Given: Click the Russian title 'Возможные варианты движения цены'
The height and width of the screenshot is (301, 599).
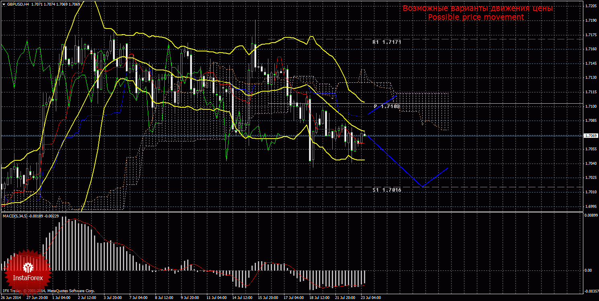Looking at the screenshot, I should pyautogui.click(x=478, y=8).
